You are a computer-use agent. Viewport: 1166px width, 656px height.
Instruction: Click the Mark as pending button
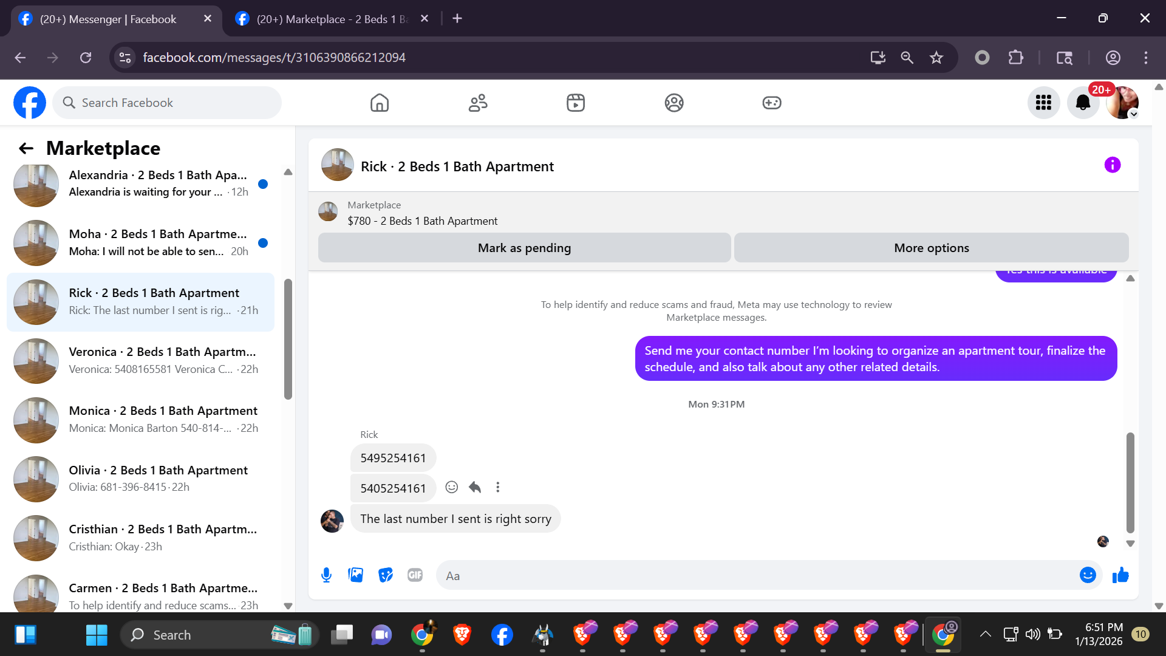tap(524, 248)
